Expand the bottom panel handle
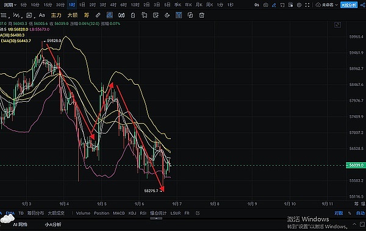366x231 pixels. point(156,218)
